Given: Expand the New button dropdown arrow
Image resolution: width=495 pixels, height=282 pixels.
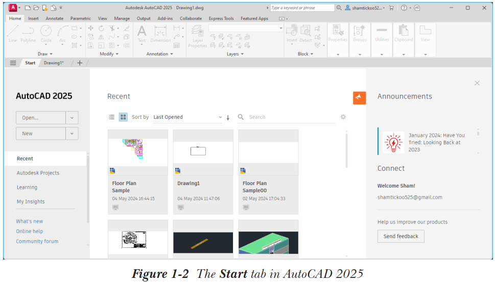Looking at the screenshot, I should point(72,134).
